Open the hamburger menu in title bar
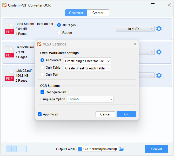Viewport: 174px width, 156px height. click(153, 5)
